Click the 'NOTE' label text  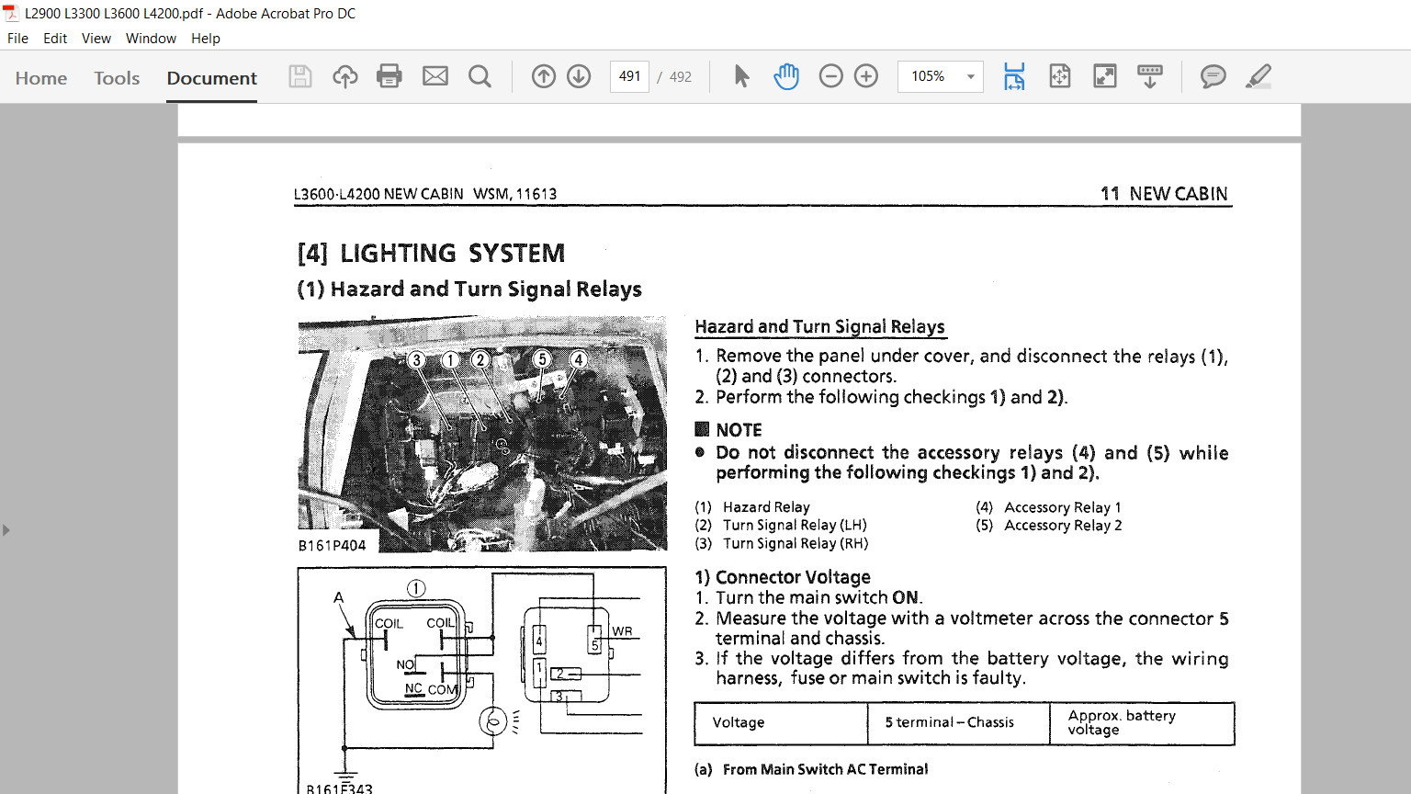[x=739, y=430]
